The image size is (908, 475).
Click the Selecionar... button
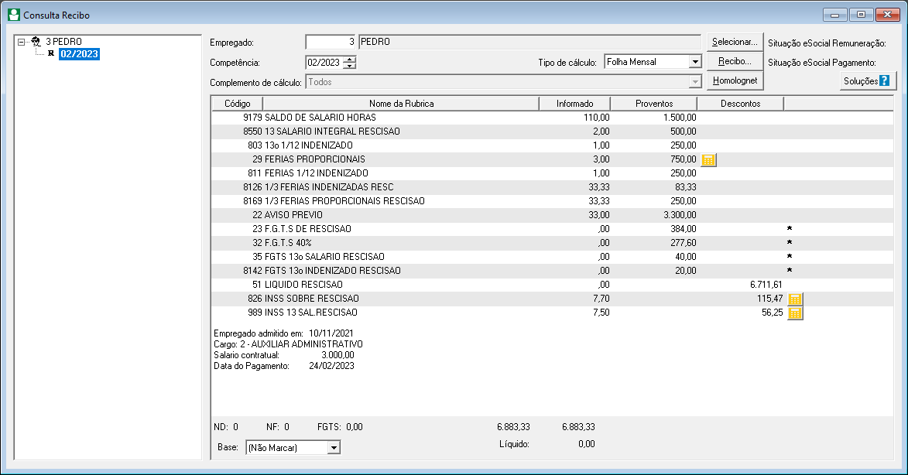[735, 42]
